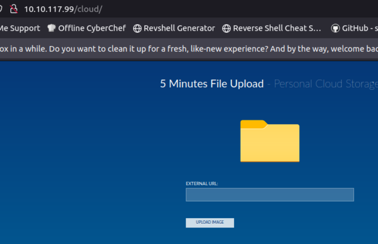
Task: Click the GitHub octocat bookmark icon
Action: [335, 29]
